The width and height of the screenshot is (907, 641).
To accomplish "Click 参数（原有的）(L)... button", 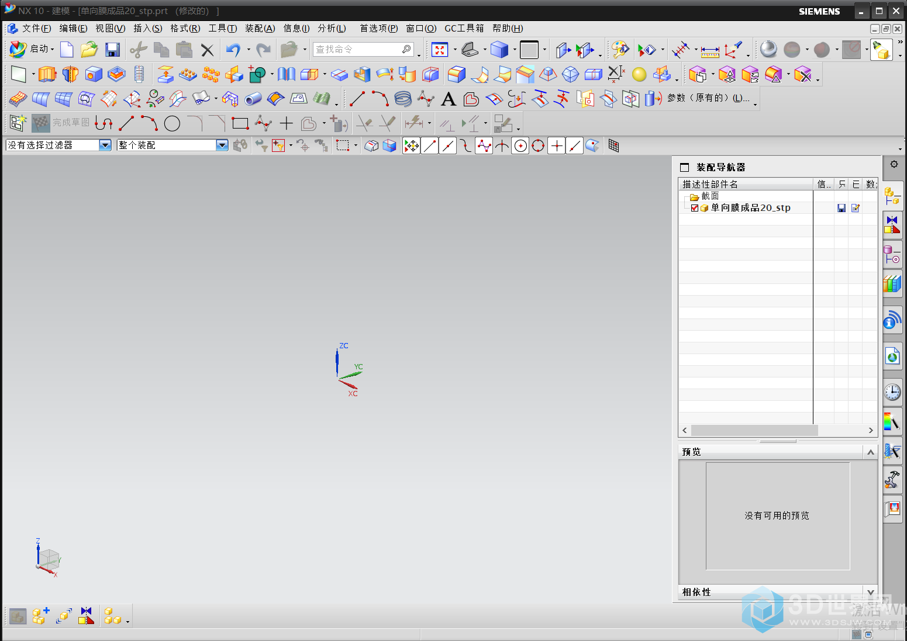I will coord(708,98).
